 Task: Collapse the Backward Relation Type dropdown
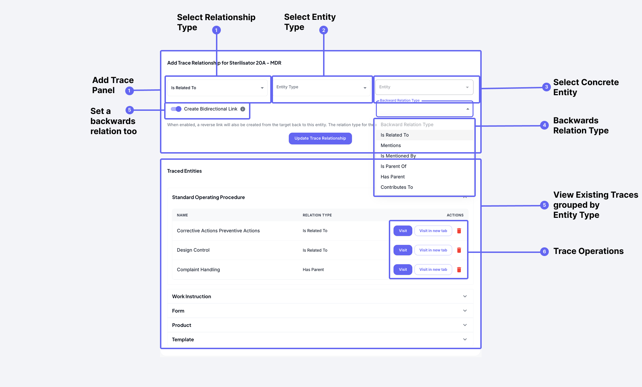467,109
